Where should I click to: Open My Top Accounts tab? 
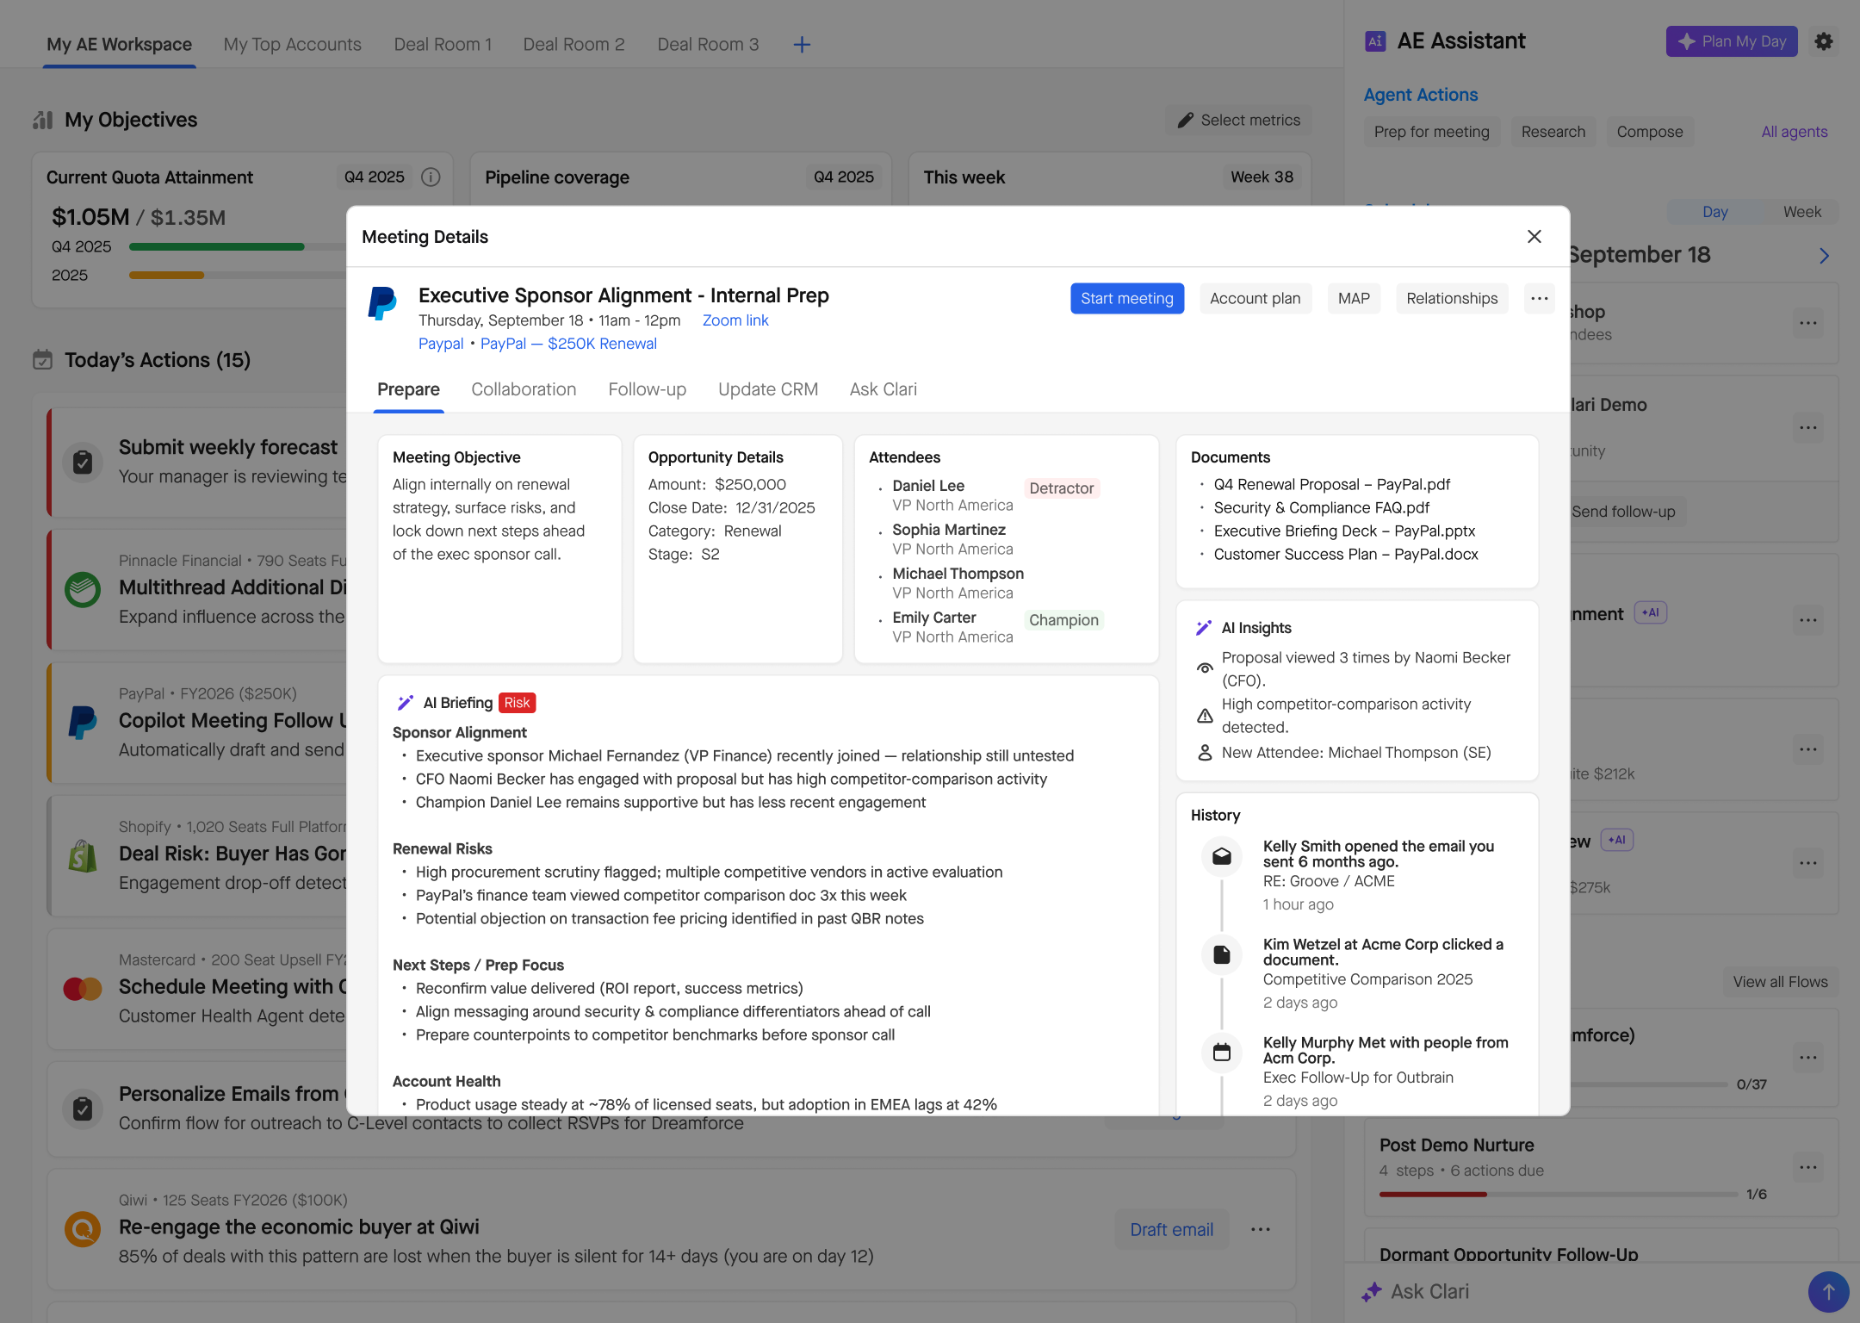[x=292, y=44]
